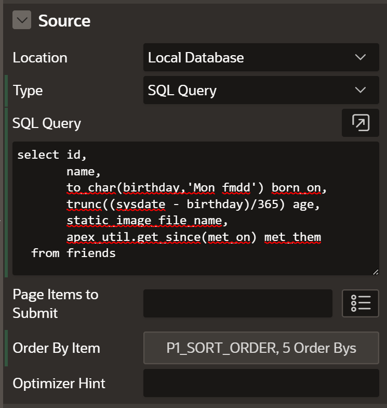Expand the Type dropdown showing SQL Query
Viewport: 387px width, 408px height.
[x=261, y=90]
